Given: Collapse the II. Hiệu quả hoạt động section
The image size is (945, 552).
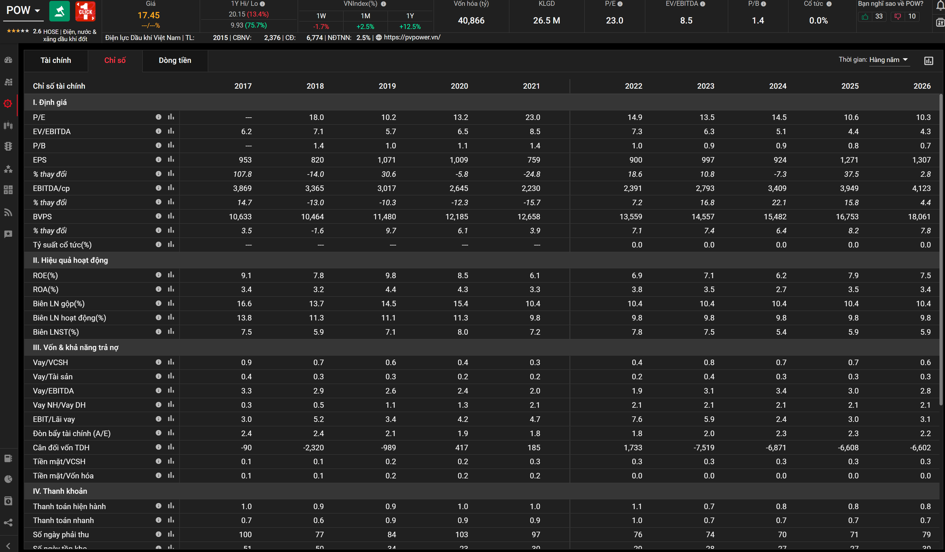Looking at the screenshot, I should [481, 260].
